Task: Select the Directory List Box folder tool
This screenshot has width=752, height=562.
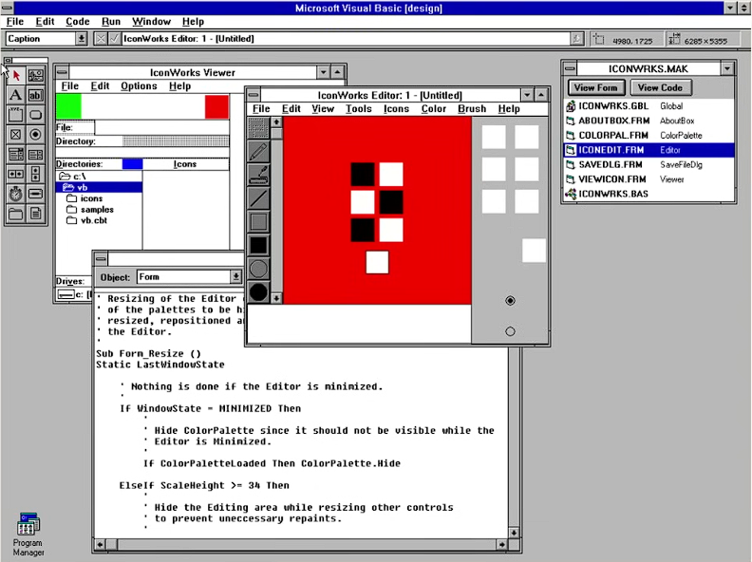Action: point(16,214)
